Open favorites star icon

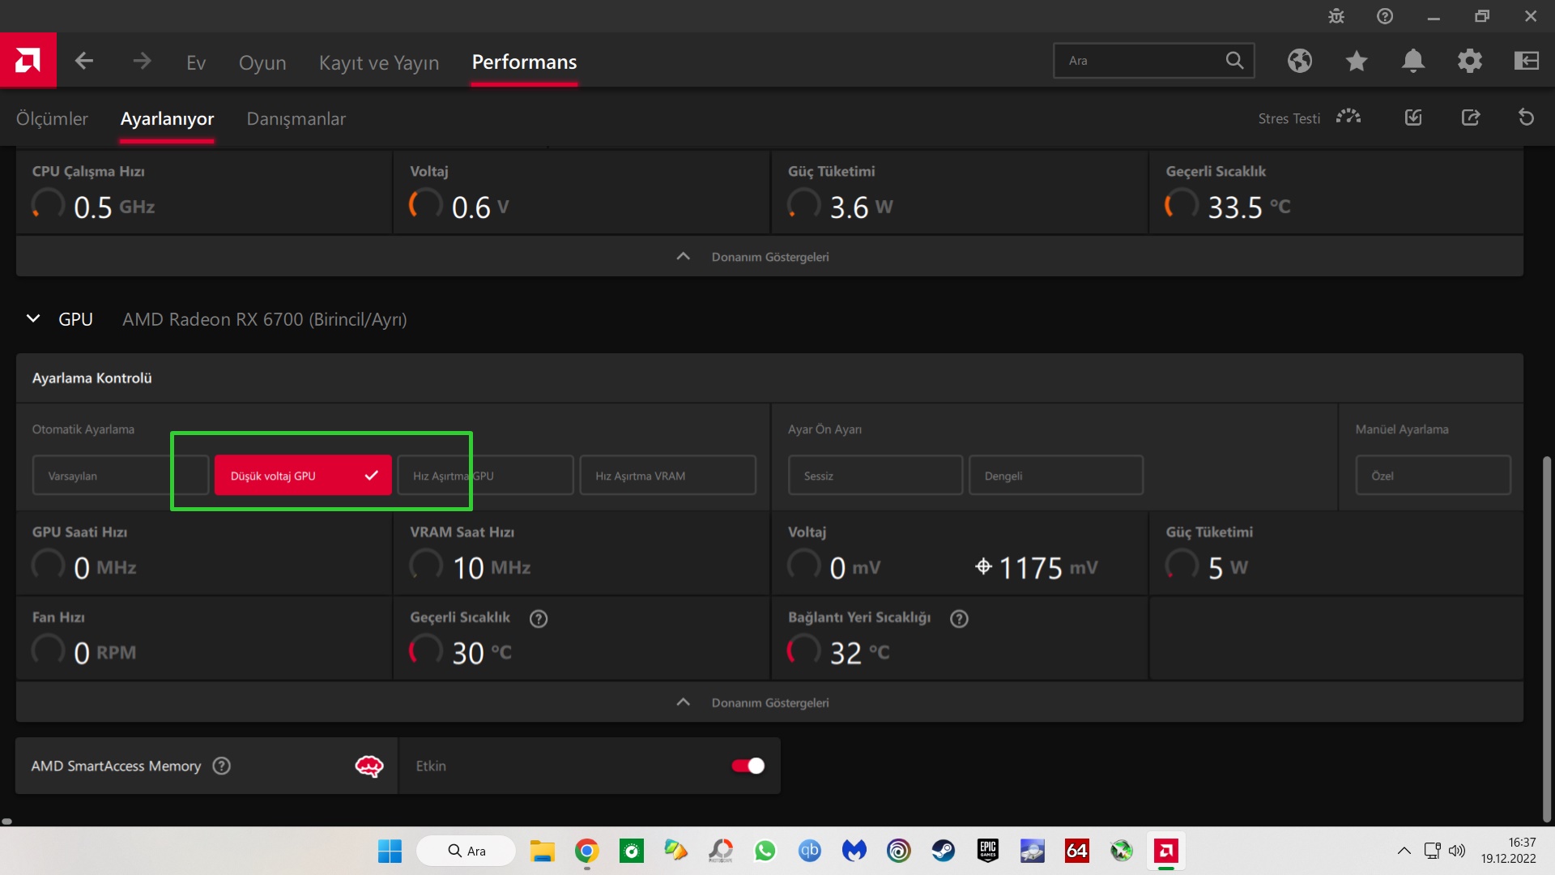coord(1357,61)
